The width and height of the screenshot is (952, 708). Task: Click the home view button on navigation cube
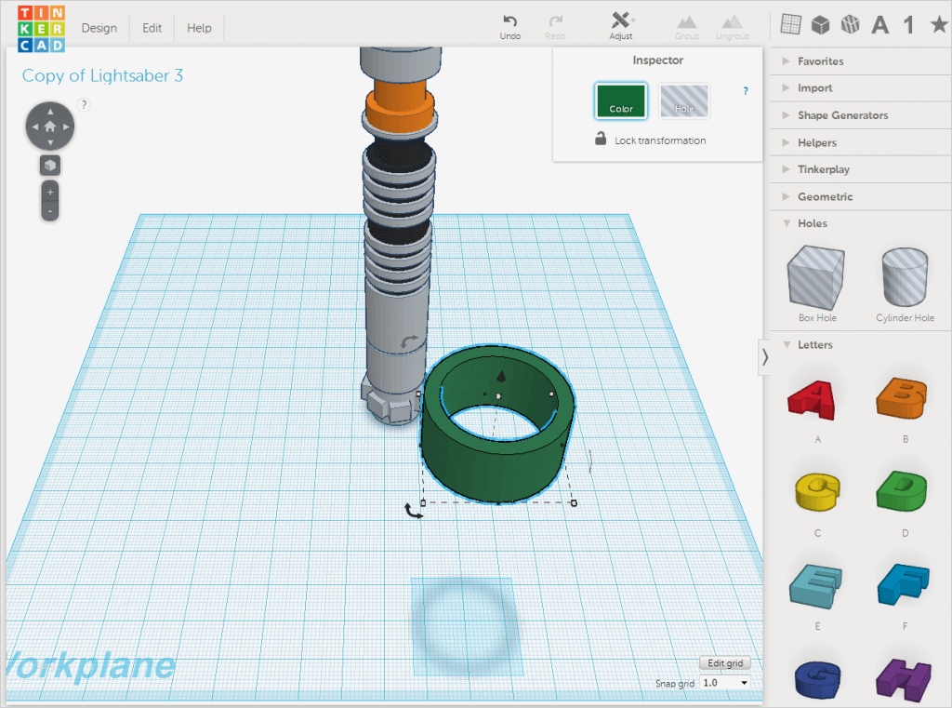(x=50, y=126)
